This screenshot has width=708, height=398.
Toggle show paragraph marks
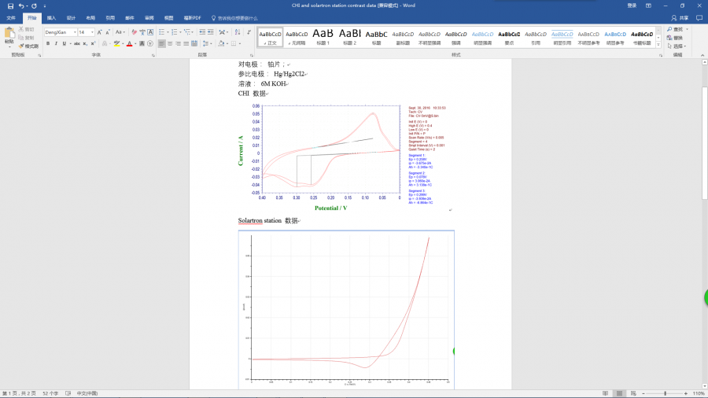point(249,32)
